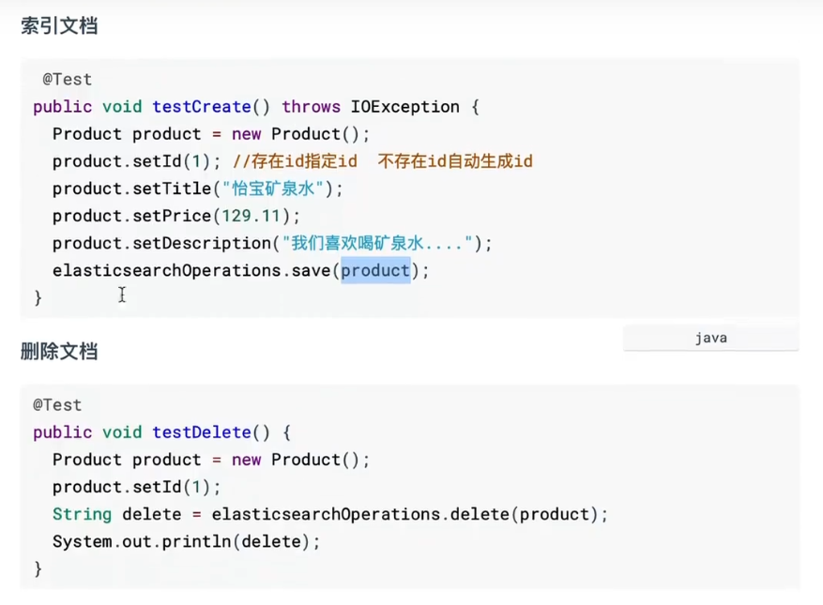Image resolution: width=823 pixels, height=605 pixels.
Task: Click the "我们喜欢喝矿泉水...." string
Action: [x=373, y=244]
